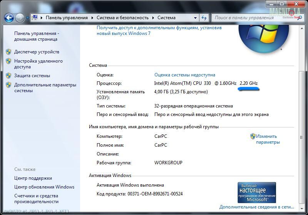The image size is (308, 215).
Task: Close the System window
Action: 296,4
